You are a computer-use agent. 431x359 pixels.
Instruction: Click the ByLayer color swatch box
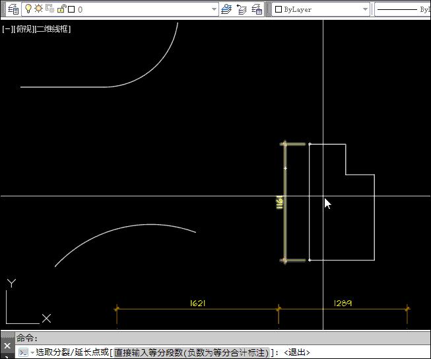click(x=279, y=9)
